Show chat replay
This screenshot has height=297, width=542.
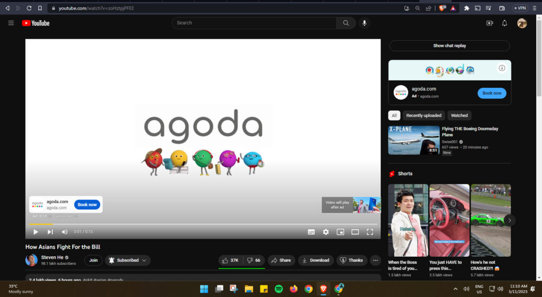click(x=449, y=46)
